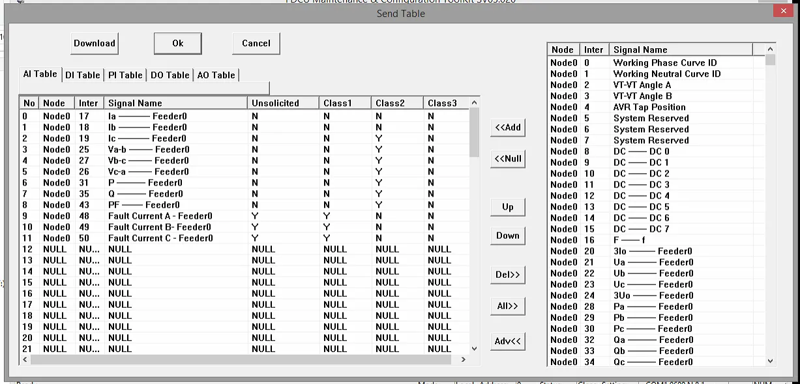The image size is (800, 384).
Task: Select row 'Fault Current A - Feeder0'
Action: point(244,216)
